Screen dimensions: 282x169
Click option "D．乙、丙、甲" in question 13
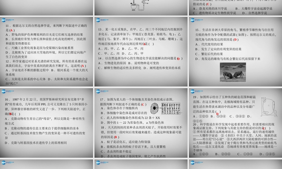133,54
